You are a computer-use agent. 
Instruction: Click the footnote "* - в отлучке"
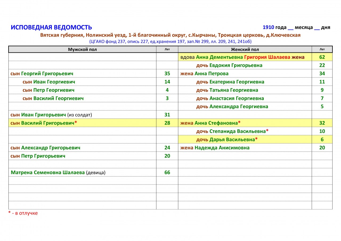click(23, 213)
